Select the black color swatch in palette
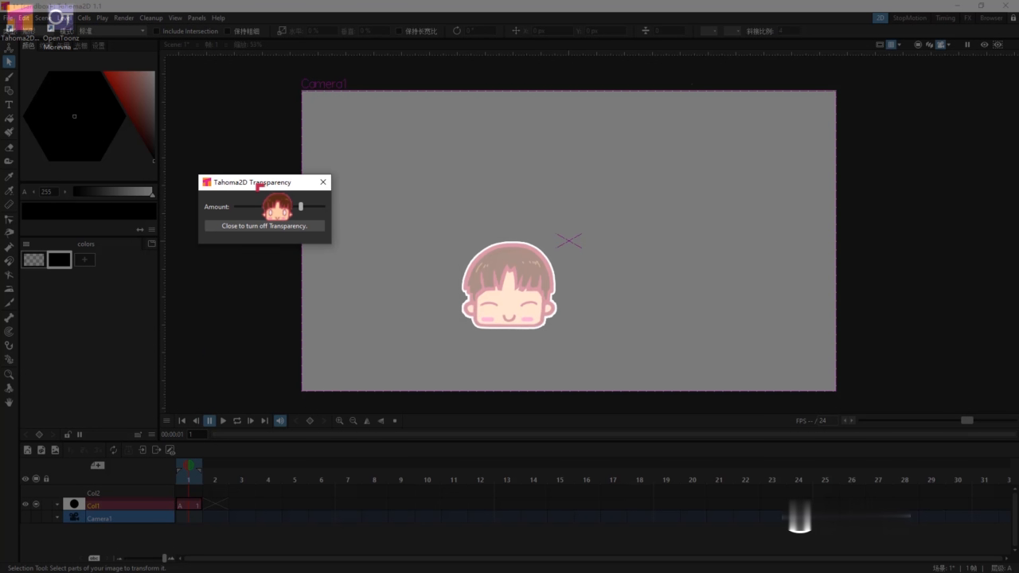1019x573 pixels. [x=60, y=259]
